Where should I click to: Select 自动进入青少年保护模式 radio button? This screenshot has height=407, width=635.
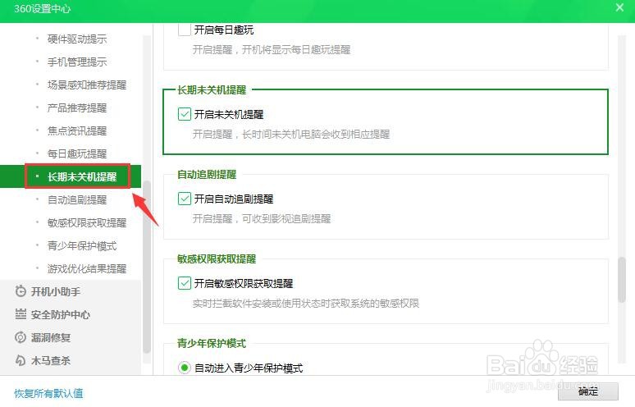coord(185,368)
